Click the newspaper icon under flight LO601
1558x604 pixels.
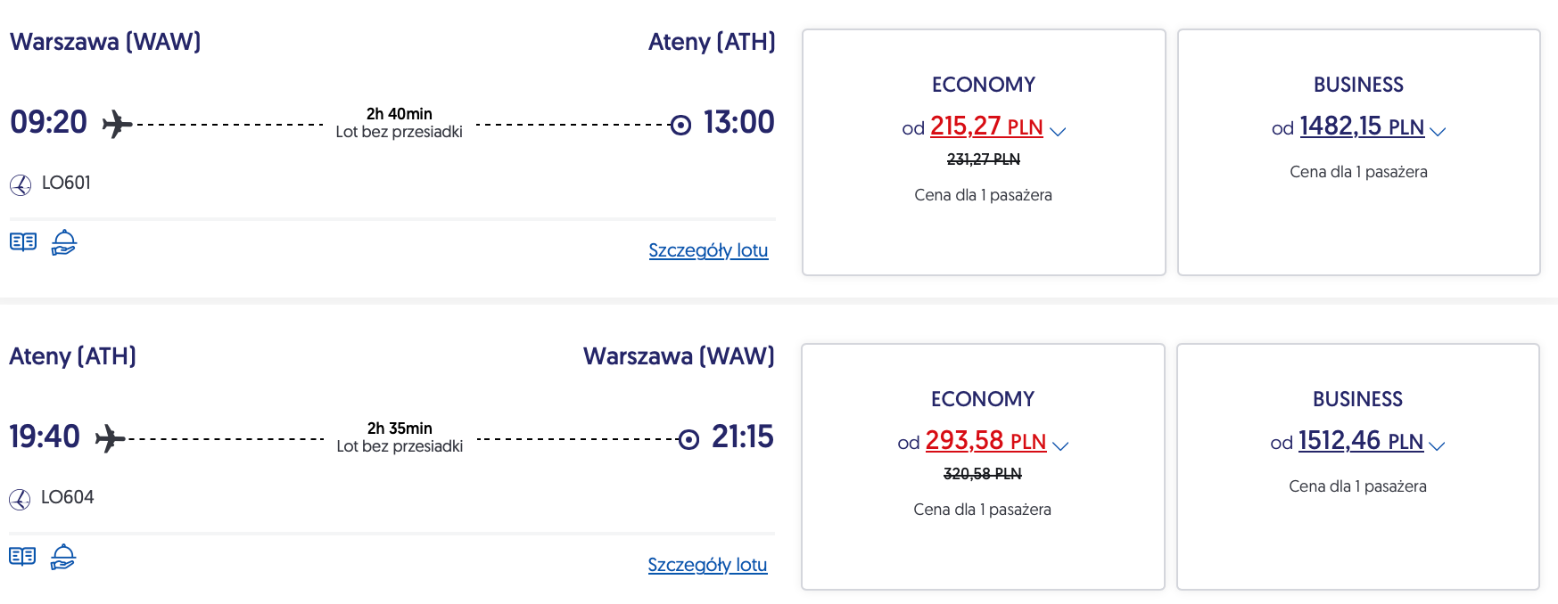pyautogui.click(x=23, y=242)
